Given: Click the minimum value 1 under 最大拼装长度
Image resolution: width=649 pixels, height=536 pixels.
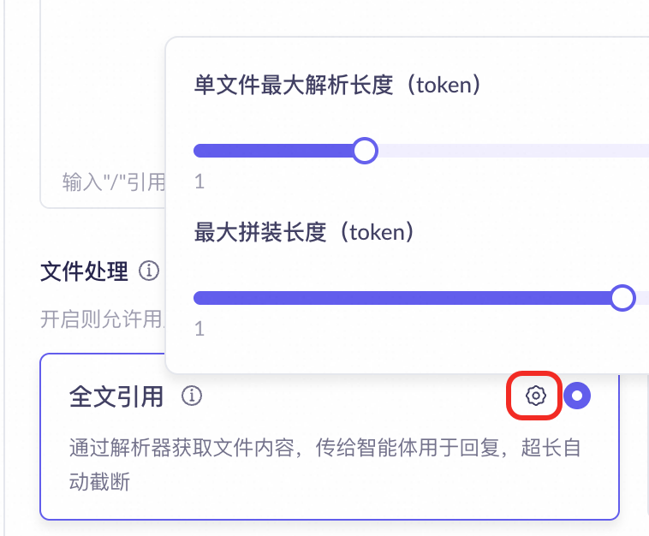Looking at the screenshot, I should pos(199,329).
